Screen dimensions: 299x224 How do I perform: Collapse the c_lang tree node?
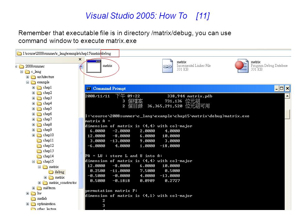coord(22,72)
